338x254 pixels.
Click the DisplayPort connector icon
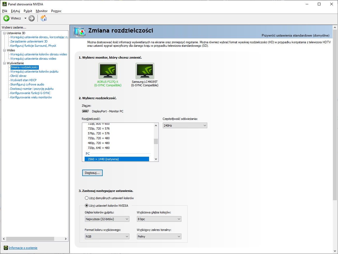(85, 111)
